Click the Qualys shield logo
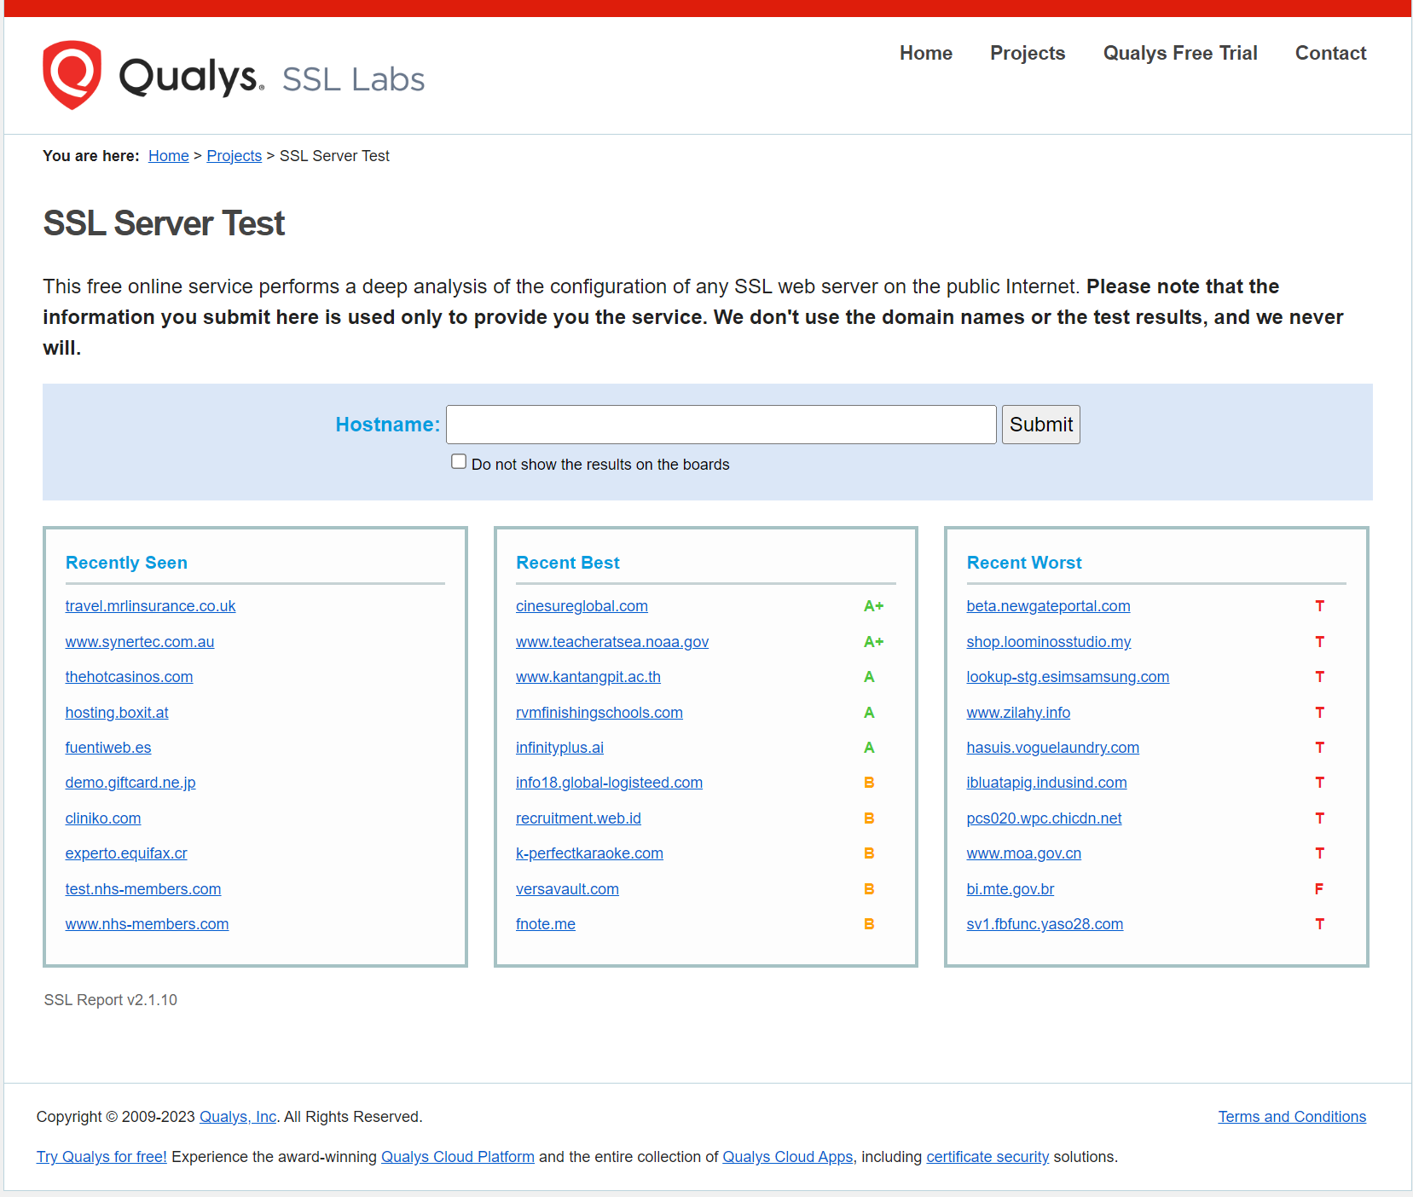This screenshot has height=1197, width=1413. [x=71, y=75]
